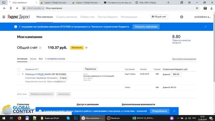Click the Общий счёт header button
Viewport: 215px width, 121px height.
(159, 17)
